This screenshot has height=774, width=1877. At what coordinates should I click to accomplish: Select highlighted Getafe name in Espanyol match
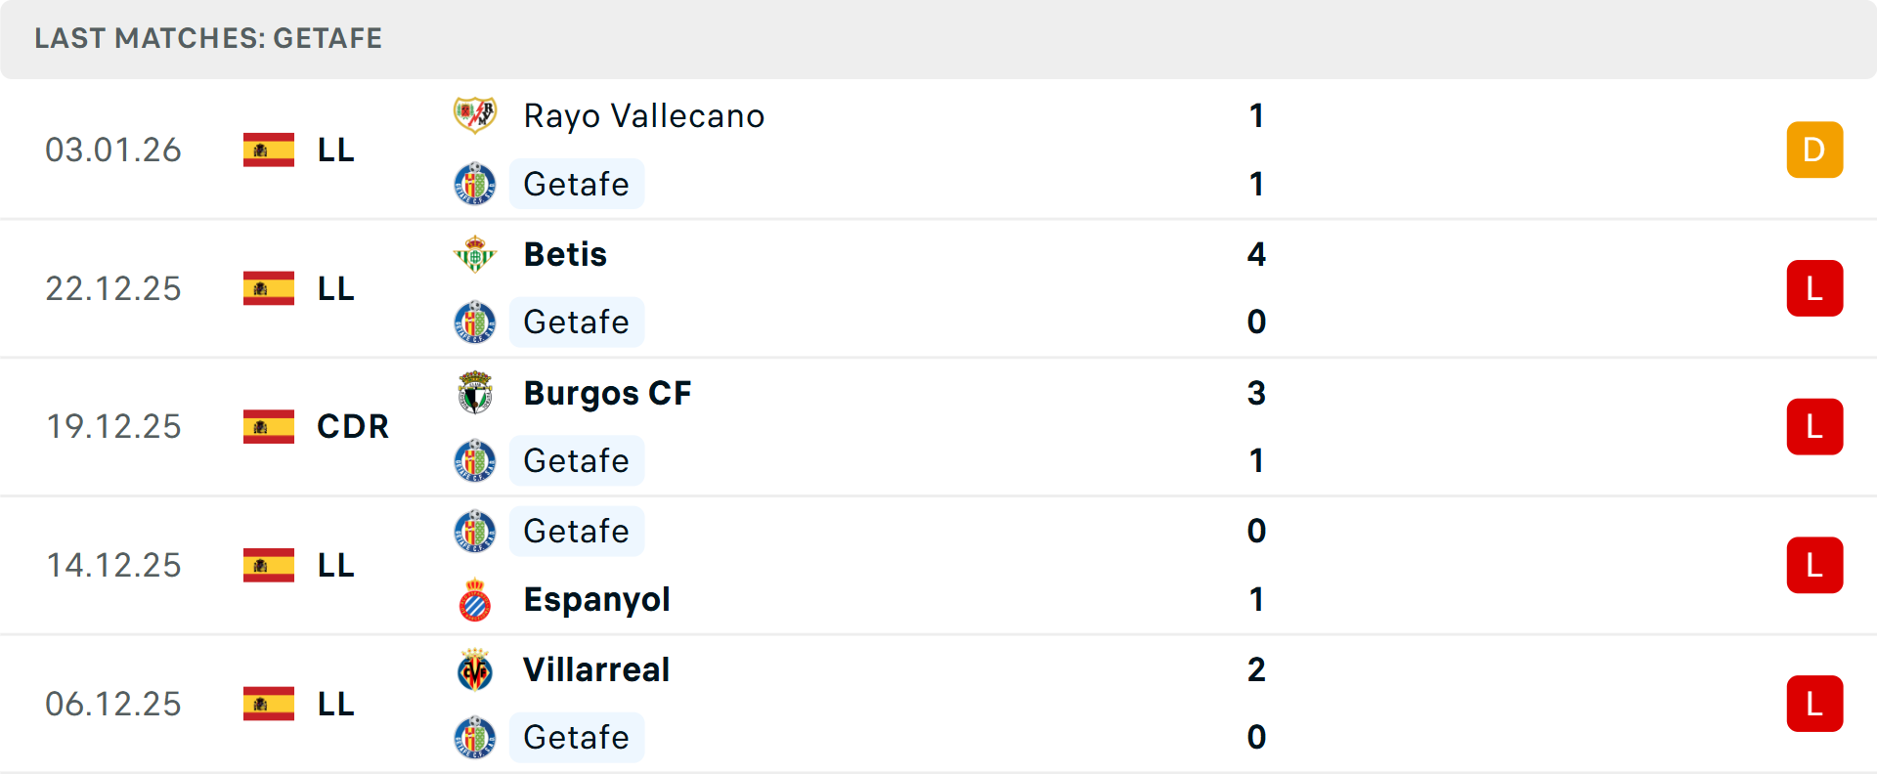pyautogui.click(x=576, y=532)
